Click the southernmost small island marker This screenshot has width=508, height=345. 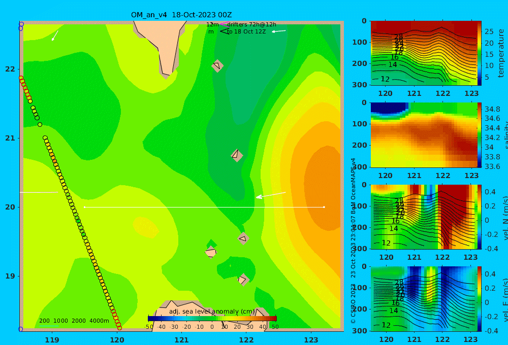point(243,280)
